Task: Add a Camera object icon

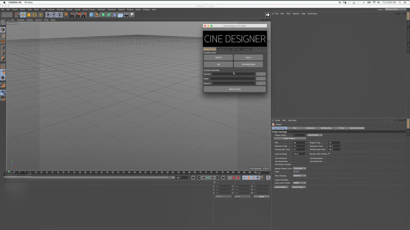Action: pos(126,15)
